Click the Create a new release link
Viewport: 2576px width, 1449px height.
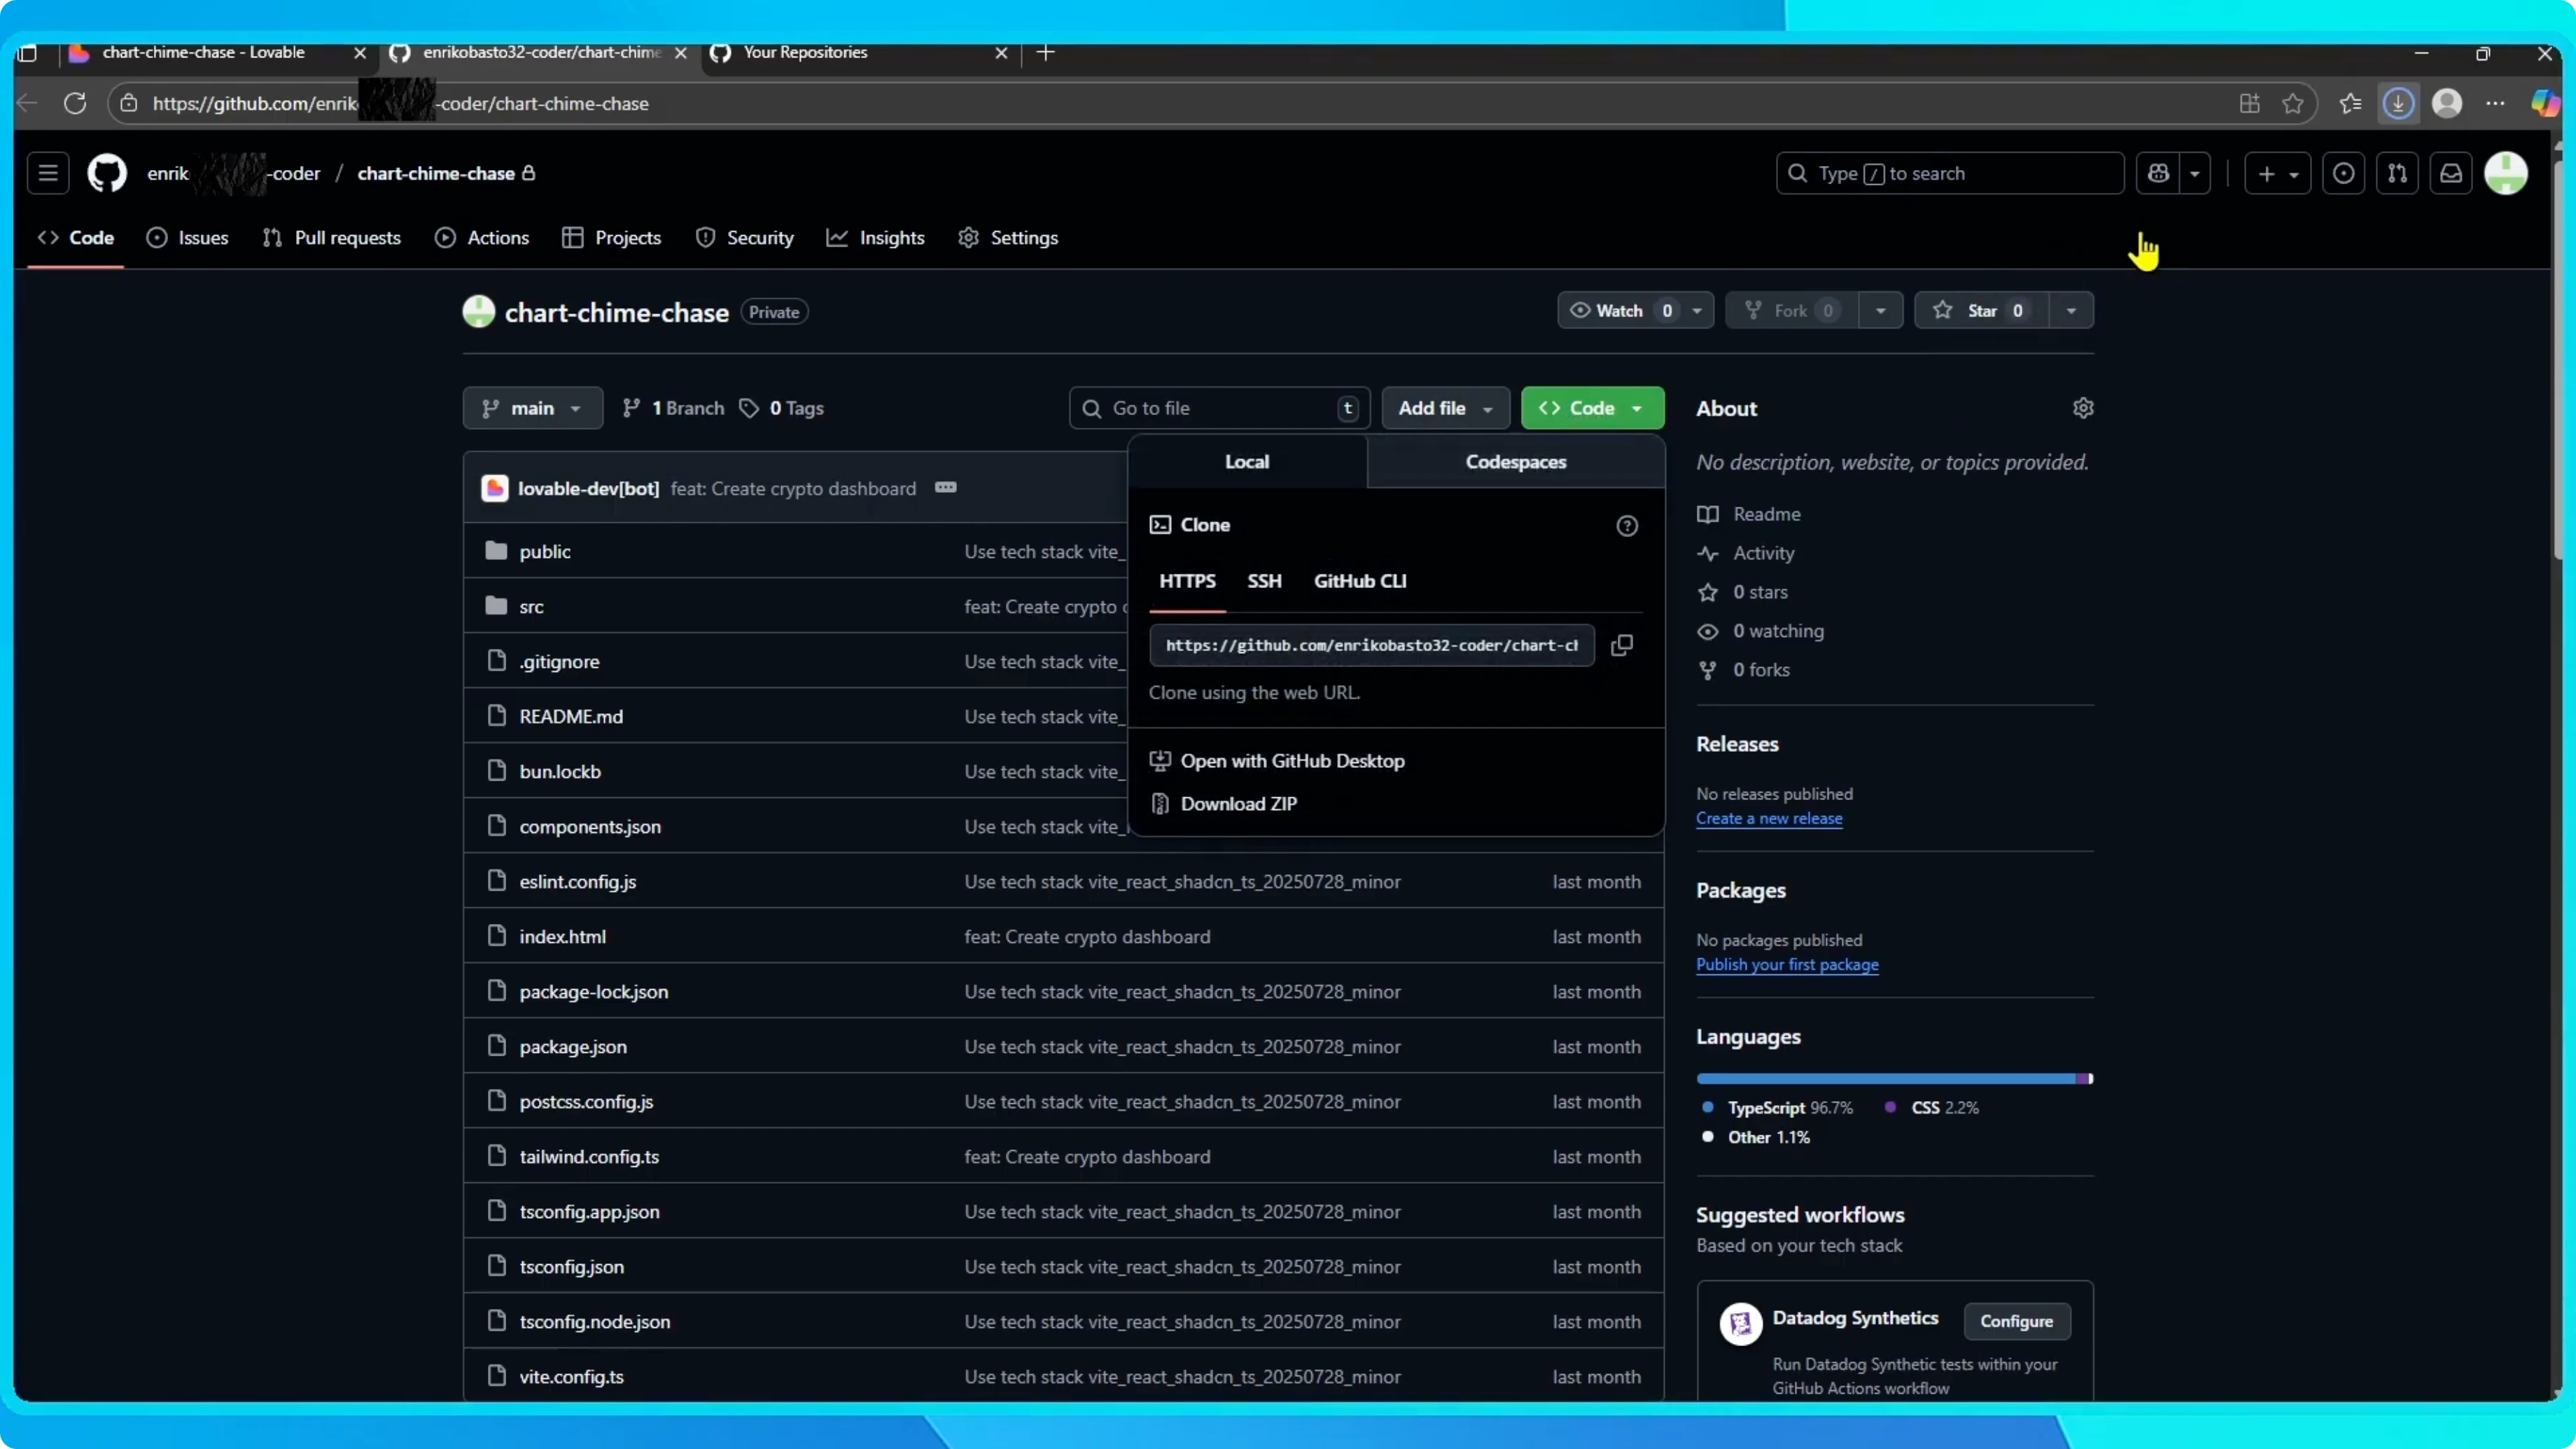click(1769, 818)
